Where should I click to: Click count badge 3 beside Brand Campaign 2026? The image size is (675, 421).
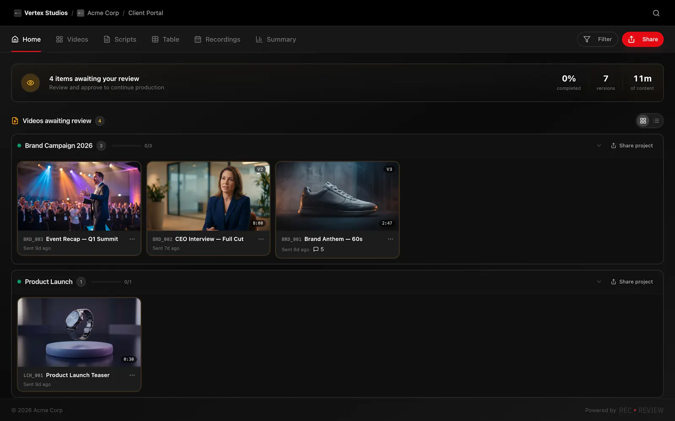[x=101, y=146]
